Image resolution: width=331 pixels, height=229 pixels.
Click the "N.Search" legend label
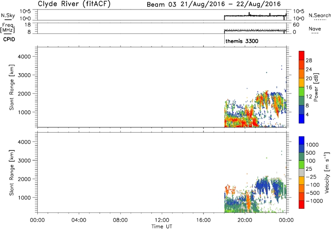320,15
